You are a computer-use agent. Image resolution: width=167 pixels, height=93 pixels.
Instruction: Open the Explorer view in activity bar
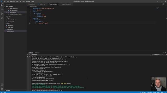click(2, 5)
